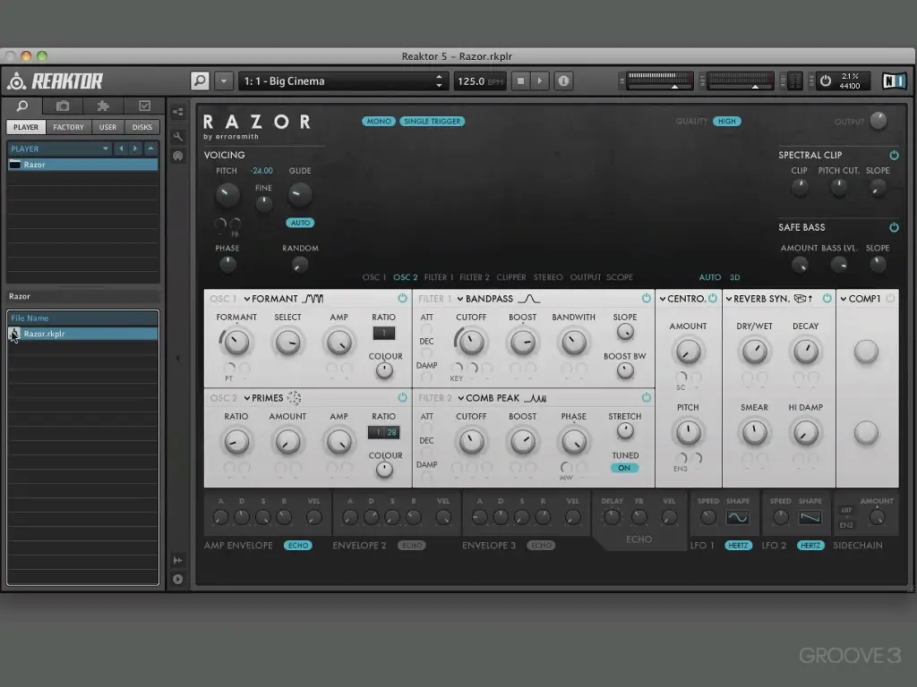Image resolution: width=917 pixels, height=687 pixels.
Task: Open the Filter 1 BANDPASS type dropdown
Action: tap(484, 299)
